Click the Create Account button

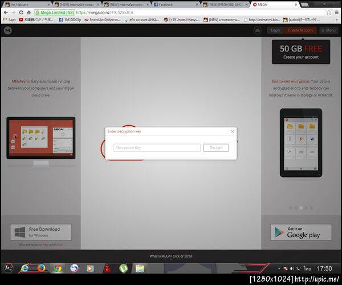[300, 30]
